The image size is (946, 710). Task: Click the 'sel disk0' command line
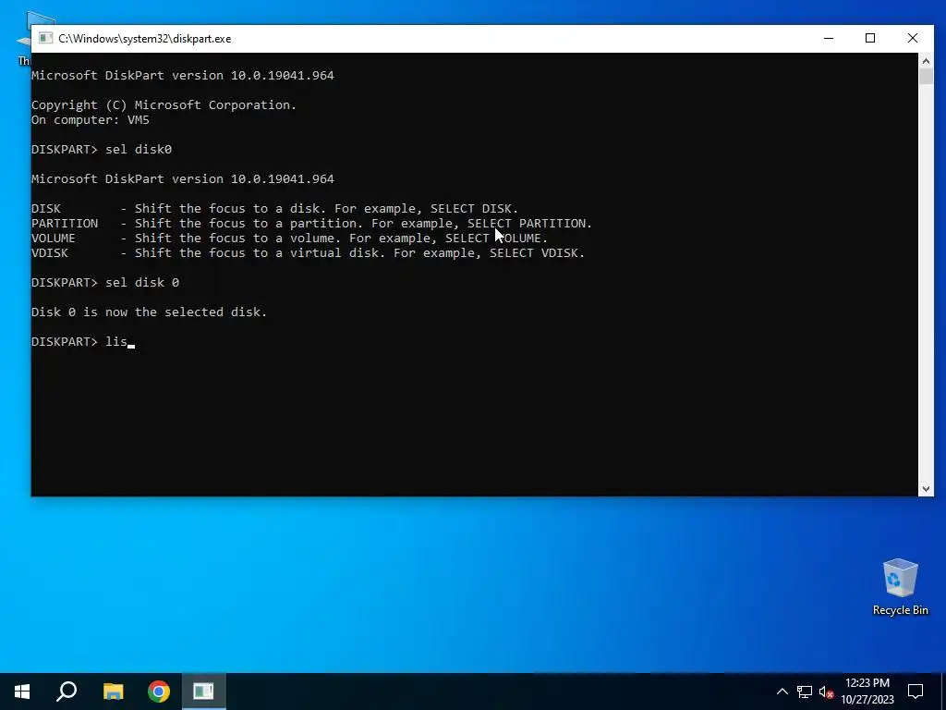coord(102,149)
